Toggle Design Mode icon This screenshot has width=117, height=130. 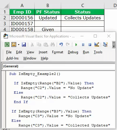tap(97, 45)
